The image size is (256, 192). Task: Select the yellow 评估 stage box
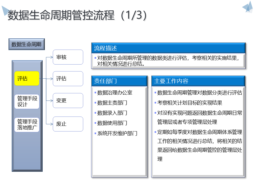[27, 78]
